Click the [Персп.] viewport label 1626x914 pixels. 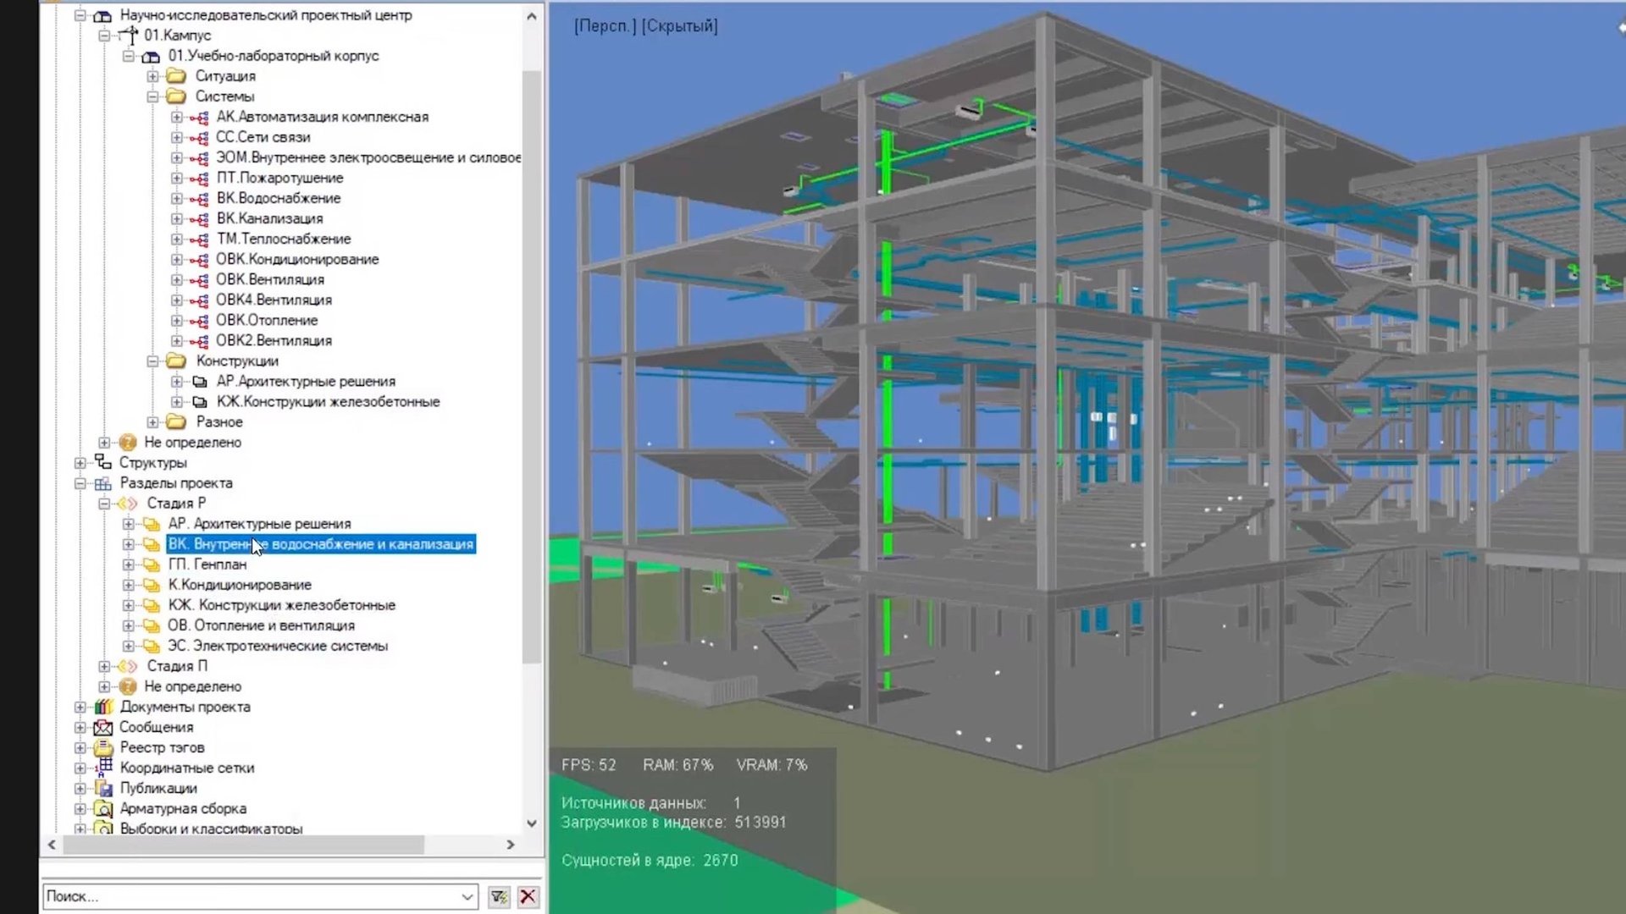pyautogui.click(x=605, y=26)
